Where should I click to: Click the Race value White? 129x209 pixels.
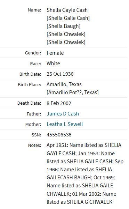point(53,64)
